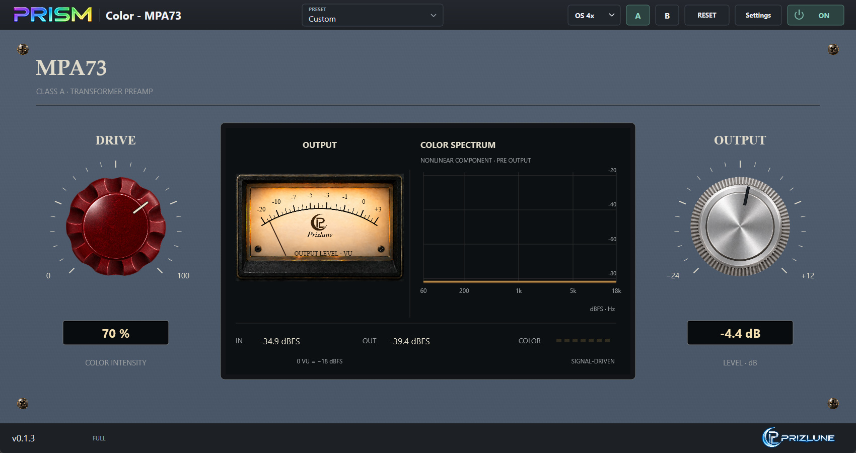The image size is (856, 453).
Task: Open the Settings panel
Action: (x=758, y=15)
